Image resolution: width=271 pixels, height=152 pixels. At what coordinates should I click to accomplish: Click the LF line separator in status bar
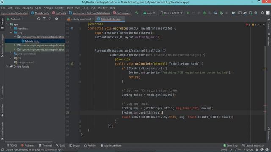tap(230, 149)
